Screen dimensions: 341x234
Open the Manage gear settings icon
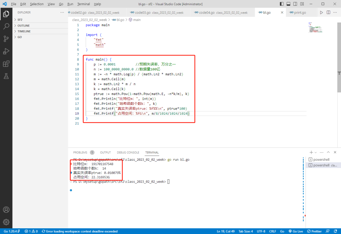(x=6, y=222)
